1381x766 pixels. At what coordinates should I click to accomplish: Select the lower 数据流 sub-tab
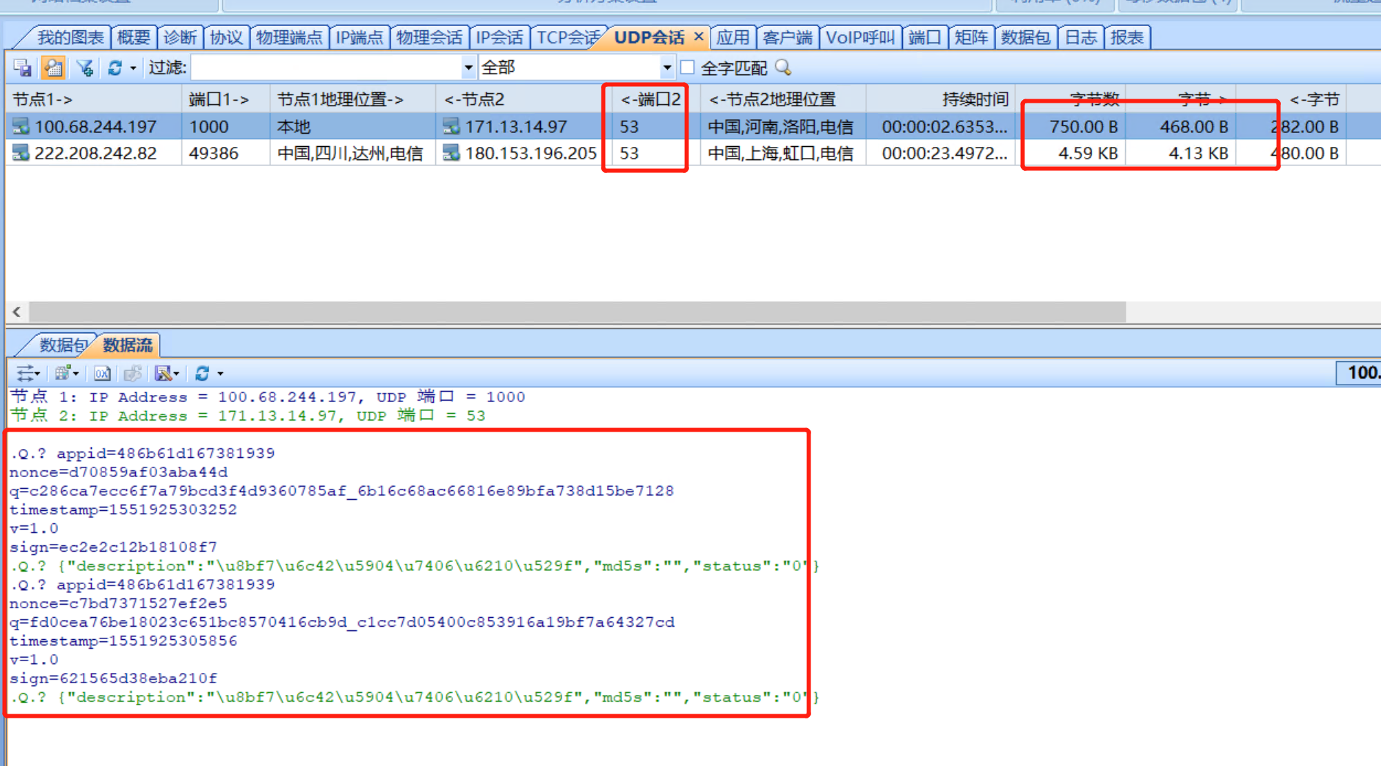[x=128, y=345]
